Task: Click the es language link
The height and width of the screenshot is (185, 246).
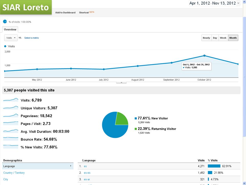Action: pos(85,166)
